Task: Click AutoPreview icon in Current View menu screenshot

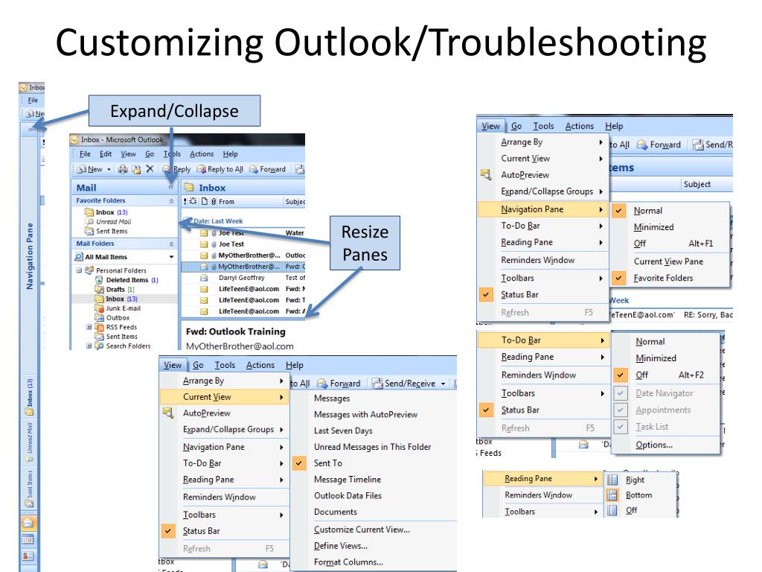Action: 168,413
